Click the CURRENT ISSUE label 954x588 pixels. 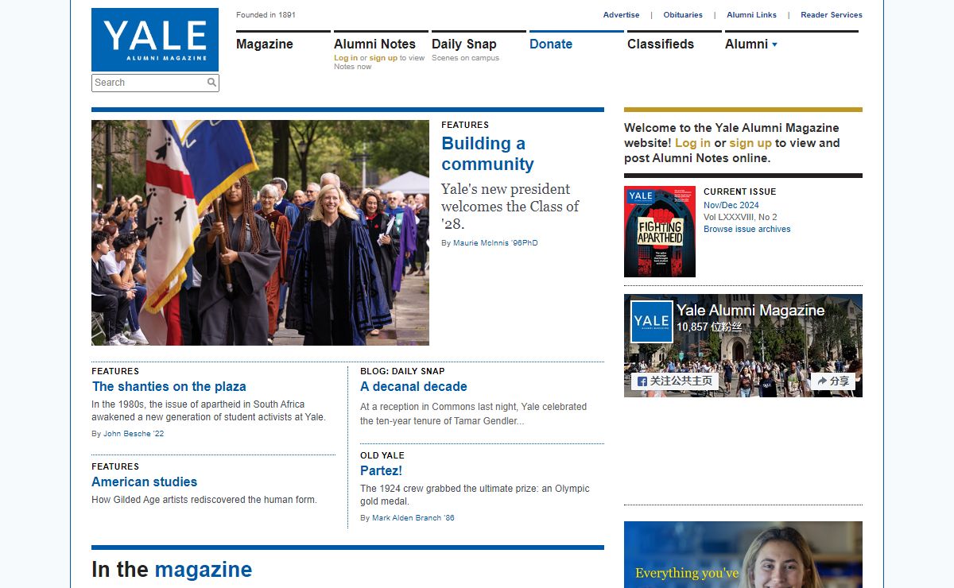tap(740, 191)
